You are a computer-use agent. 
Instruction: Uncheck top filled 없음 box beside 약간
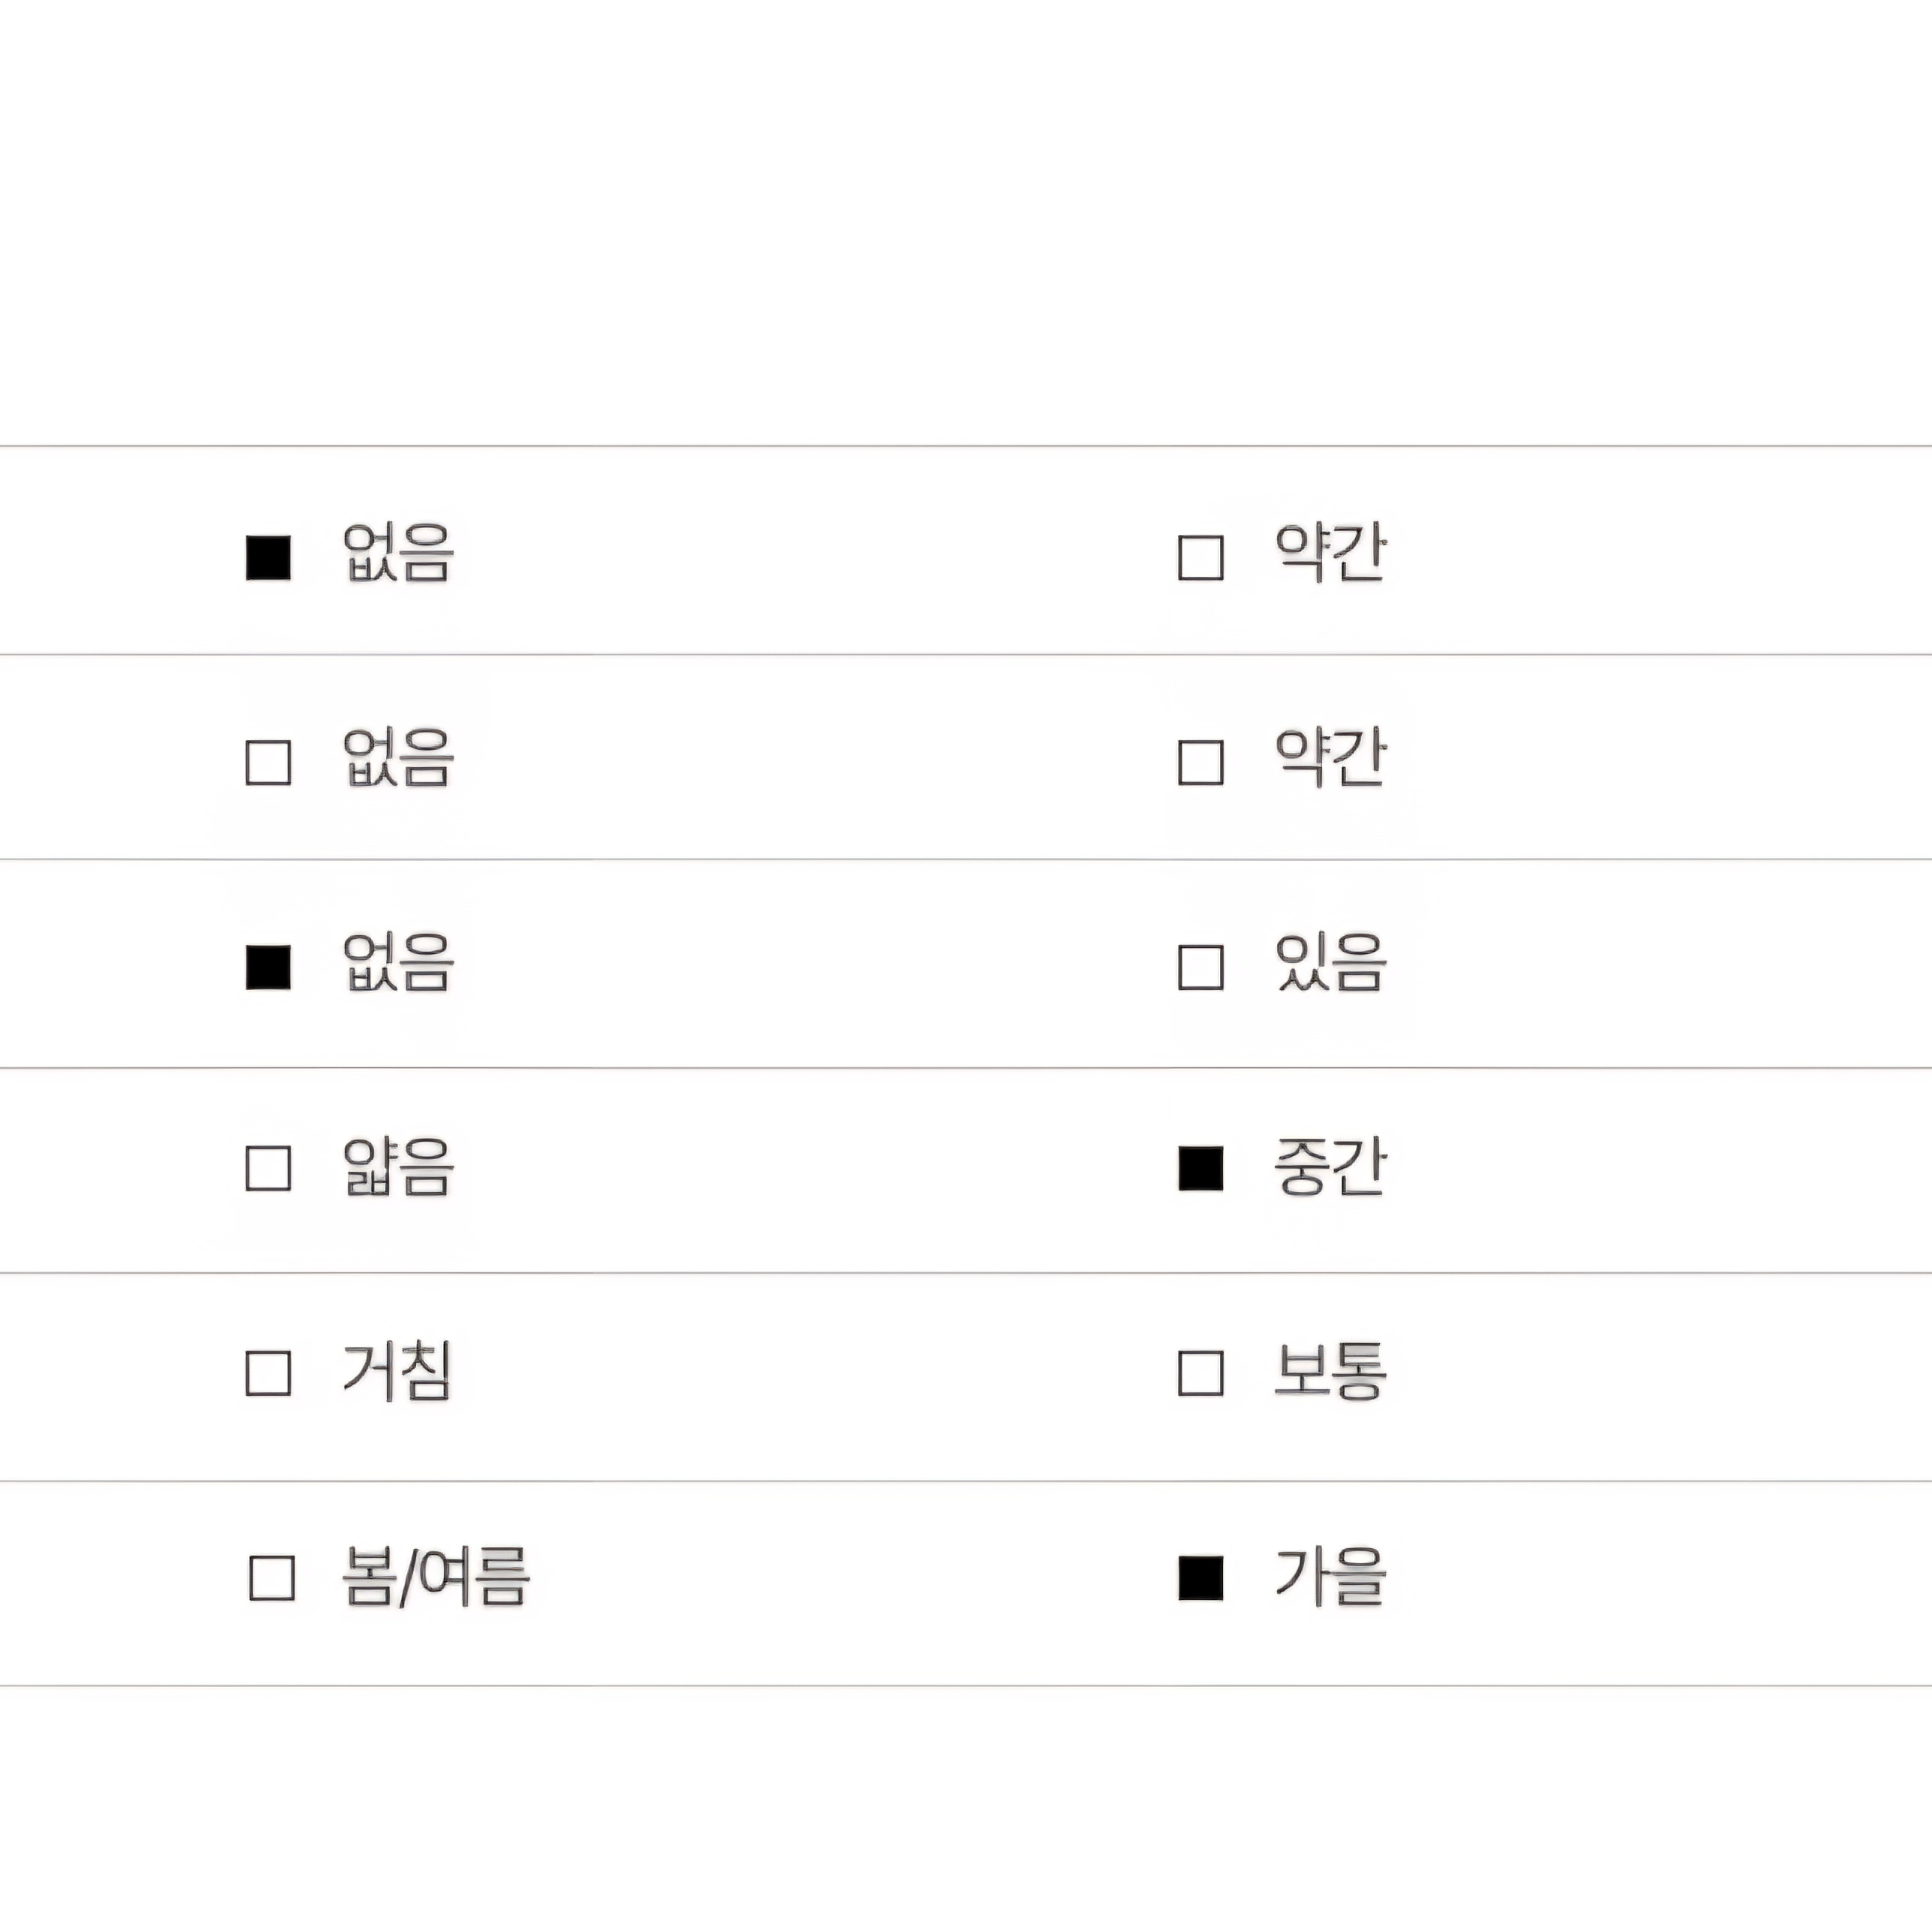coord(268,557)
